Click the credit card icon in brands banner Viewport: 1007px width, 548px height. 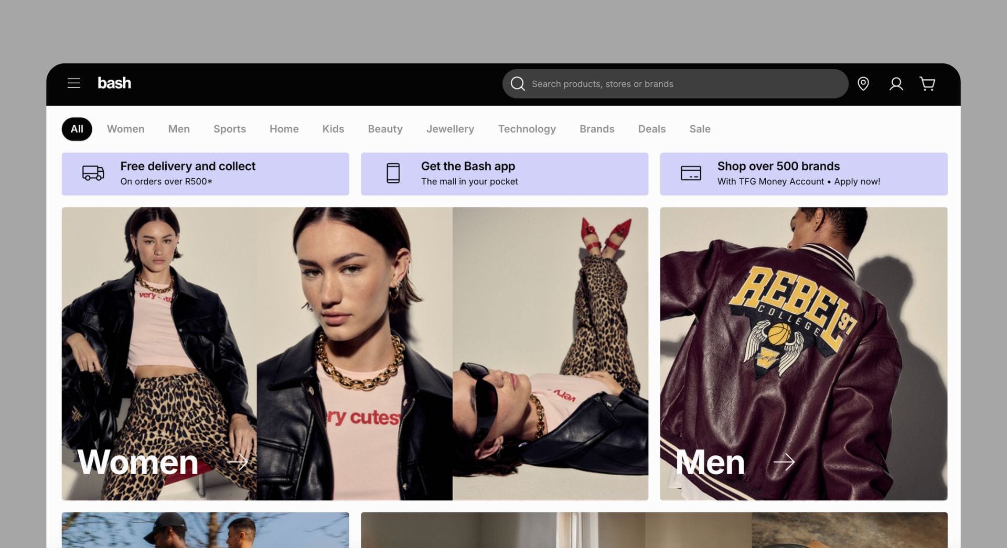(x=691, y=173)
